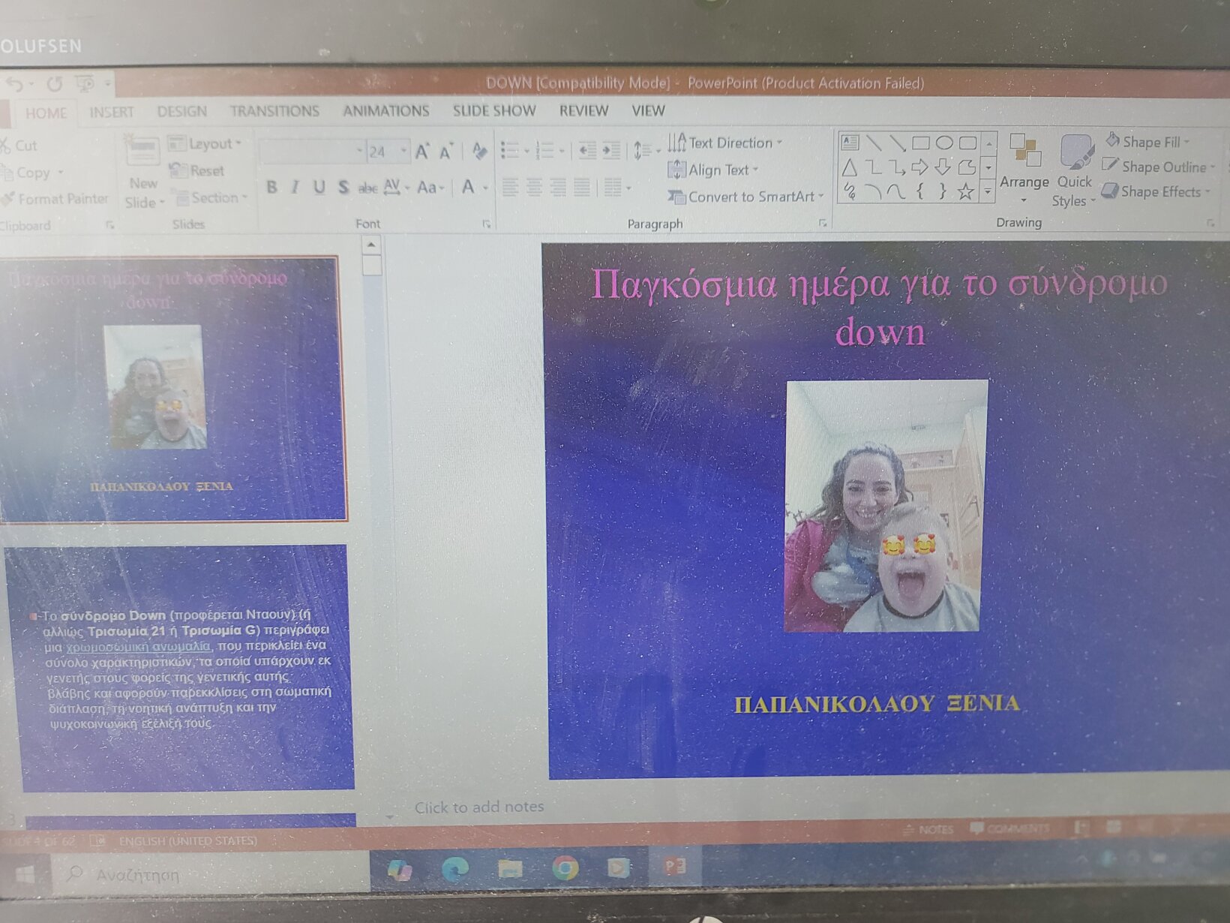Click font color button
This screenshot has height=923, width=1230.
468,188
